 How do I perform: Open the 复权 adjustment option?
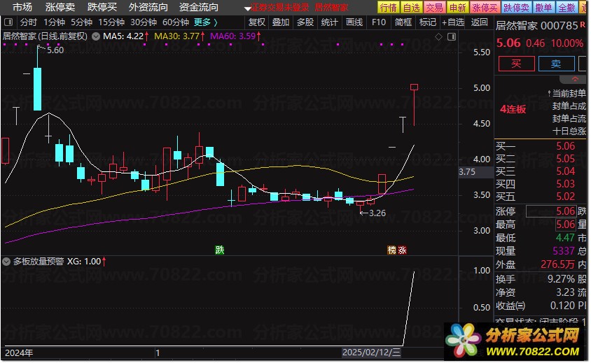[x=257, y=22]
